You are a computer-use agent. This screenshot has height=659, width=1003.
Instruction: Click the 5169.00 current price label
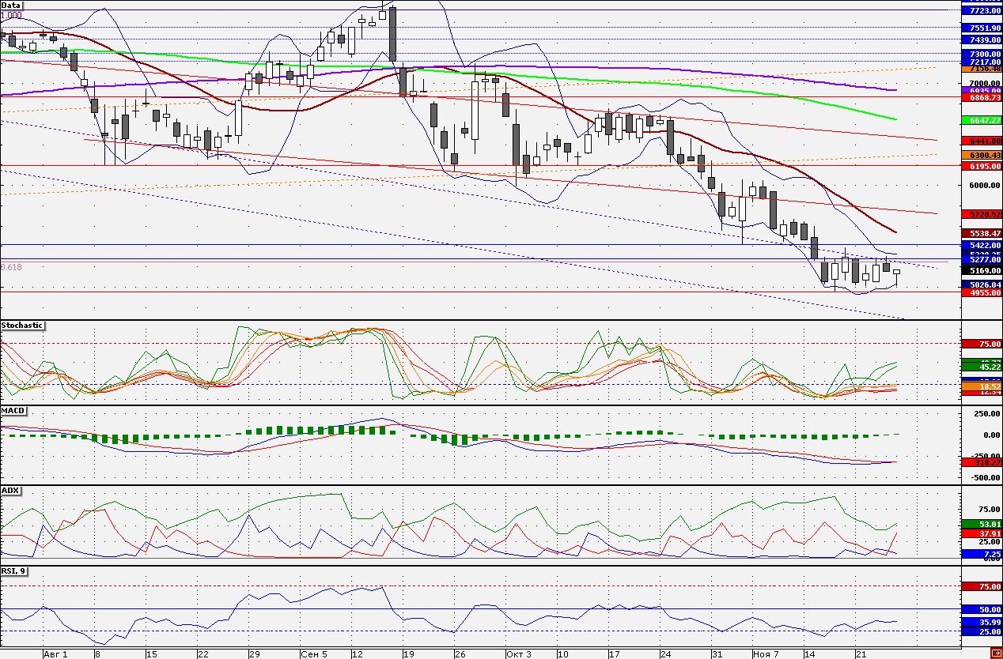pyautogui.click(x=982, y=270)
